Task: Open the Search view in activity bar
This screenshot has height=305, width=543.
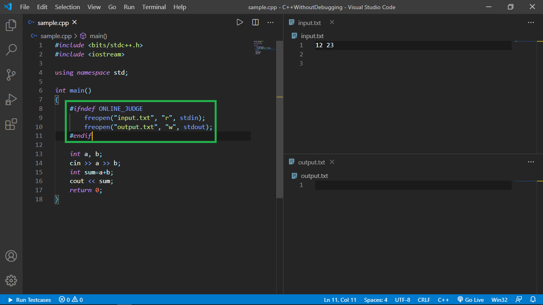Action: tap(11, 50)
